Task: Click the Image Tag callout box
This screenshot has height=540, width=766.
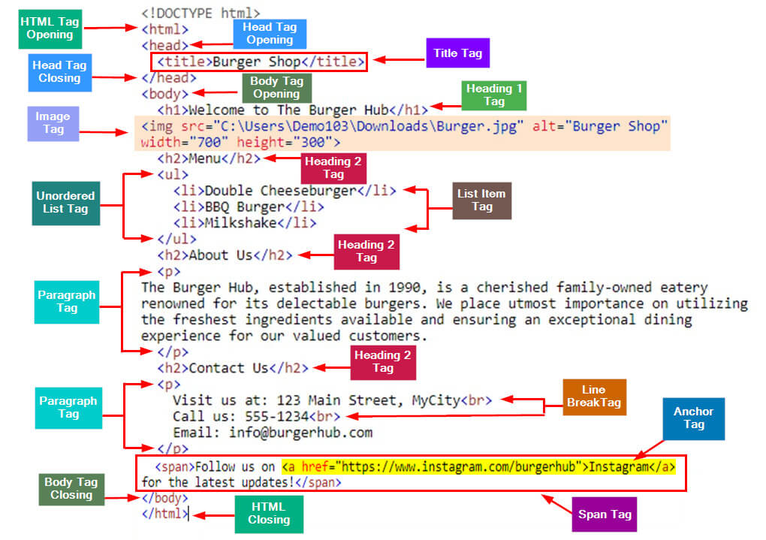Action: point(52,123)
